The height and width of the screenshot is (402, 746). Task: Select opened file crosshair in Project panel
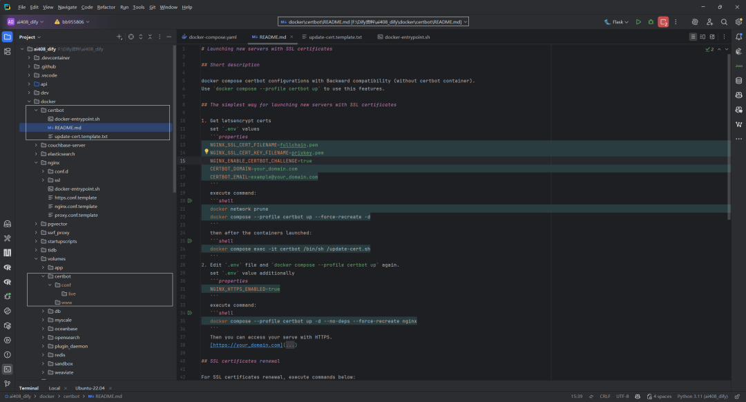pyautogui.click(x=131, y=37)
